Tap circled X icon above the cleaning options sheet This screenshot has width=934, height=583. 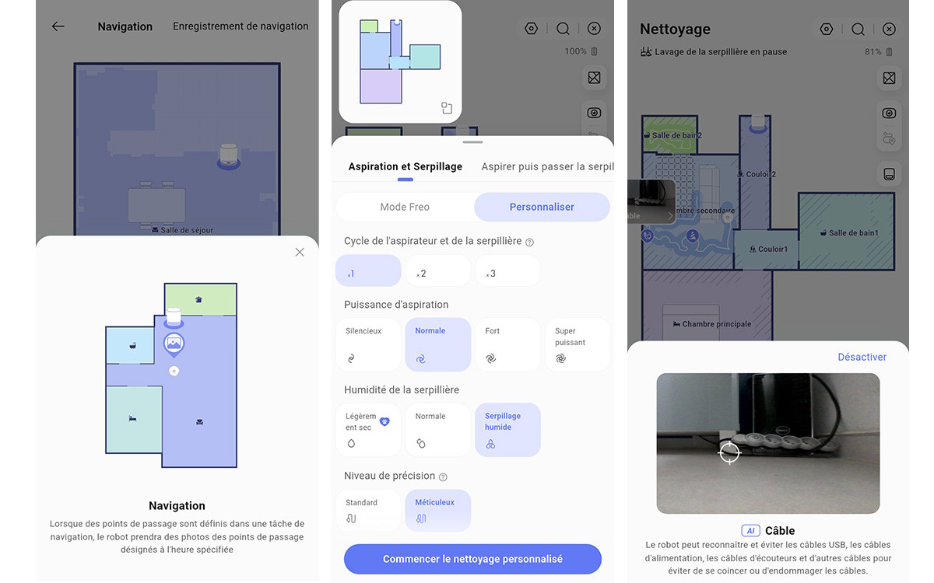(x=594, y=29)
